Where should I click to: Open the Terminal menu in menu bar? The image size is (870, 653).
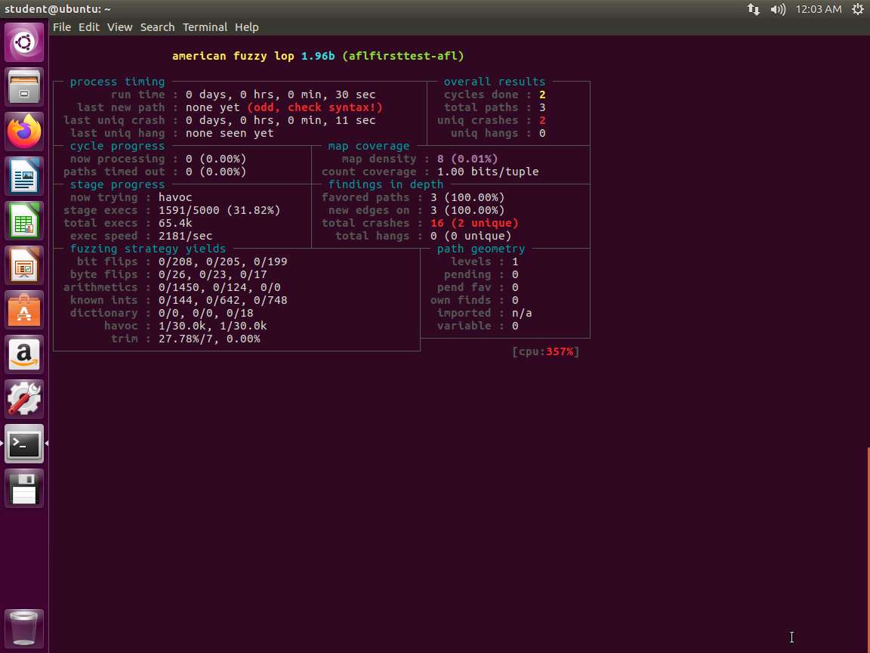[x=205, y=27]
